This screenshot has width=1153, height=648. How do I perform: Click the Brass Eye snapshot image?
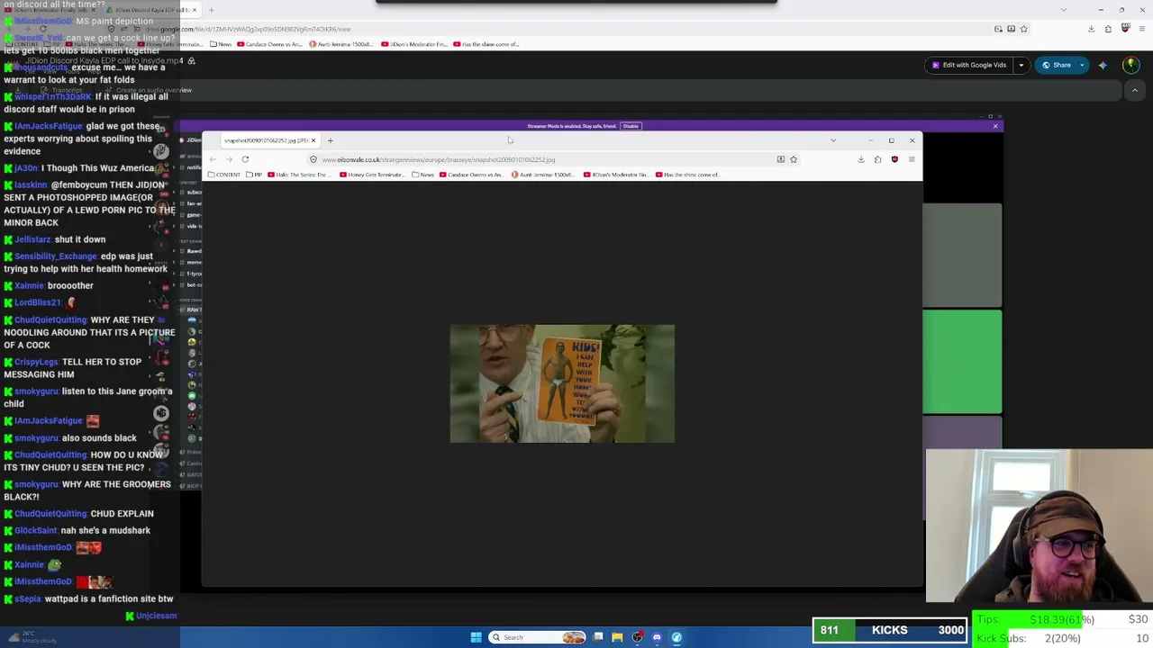pyautogui.click(x=562, y=383)
